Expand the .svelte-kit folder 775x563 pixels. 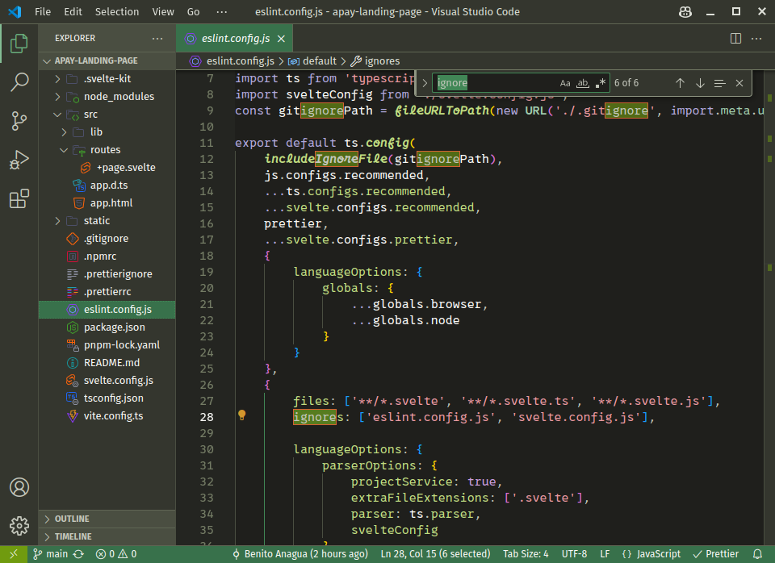click(107, 78)
